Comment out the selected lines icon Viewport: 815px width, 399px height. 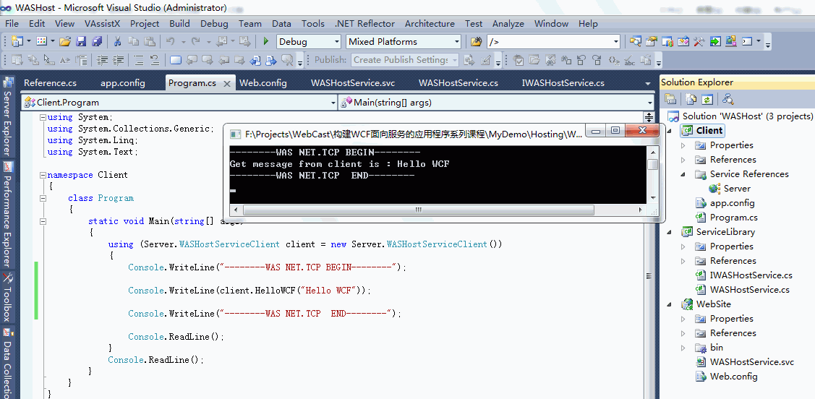point(139,60)
